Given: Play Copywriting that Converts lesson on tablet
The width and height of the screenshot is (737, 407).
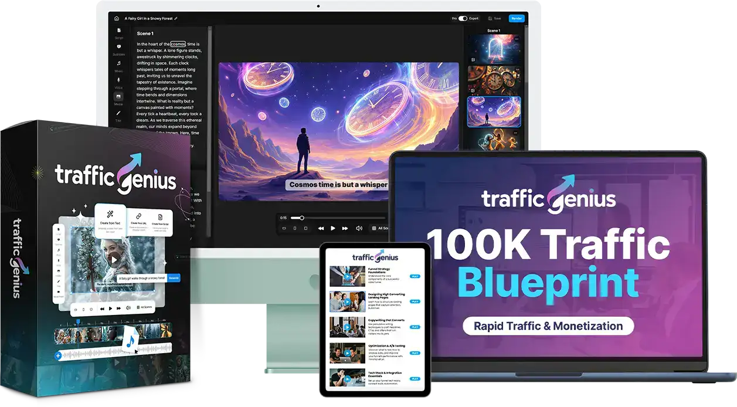Looking at the screenshot, I should point(415,327).
